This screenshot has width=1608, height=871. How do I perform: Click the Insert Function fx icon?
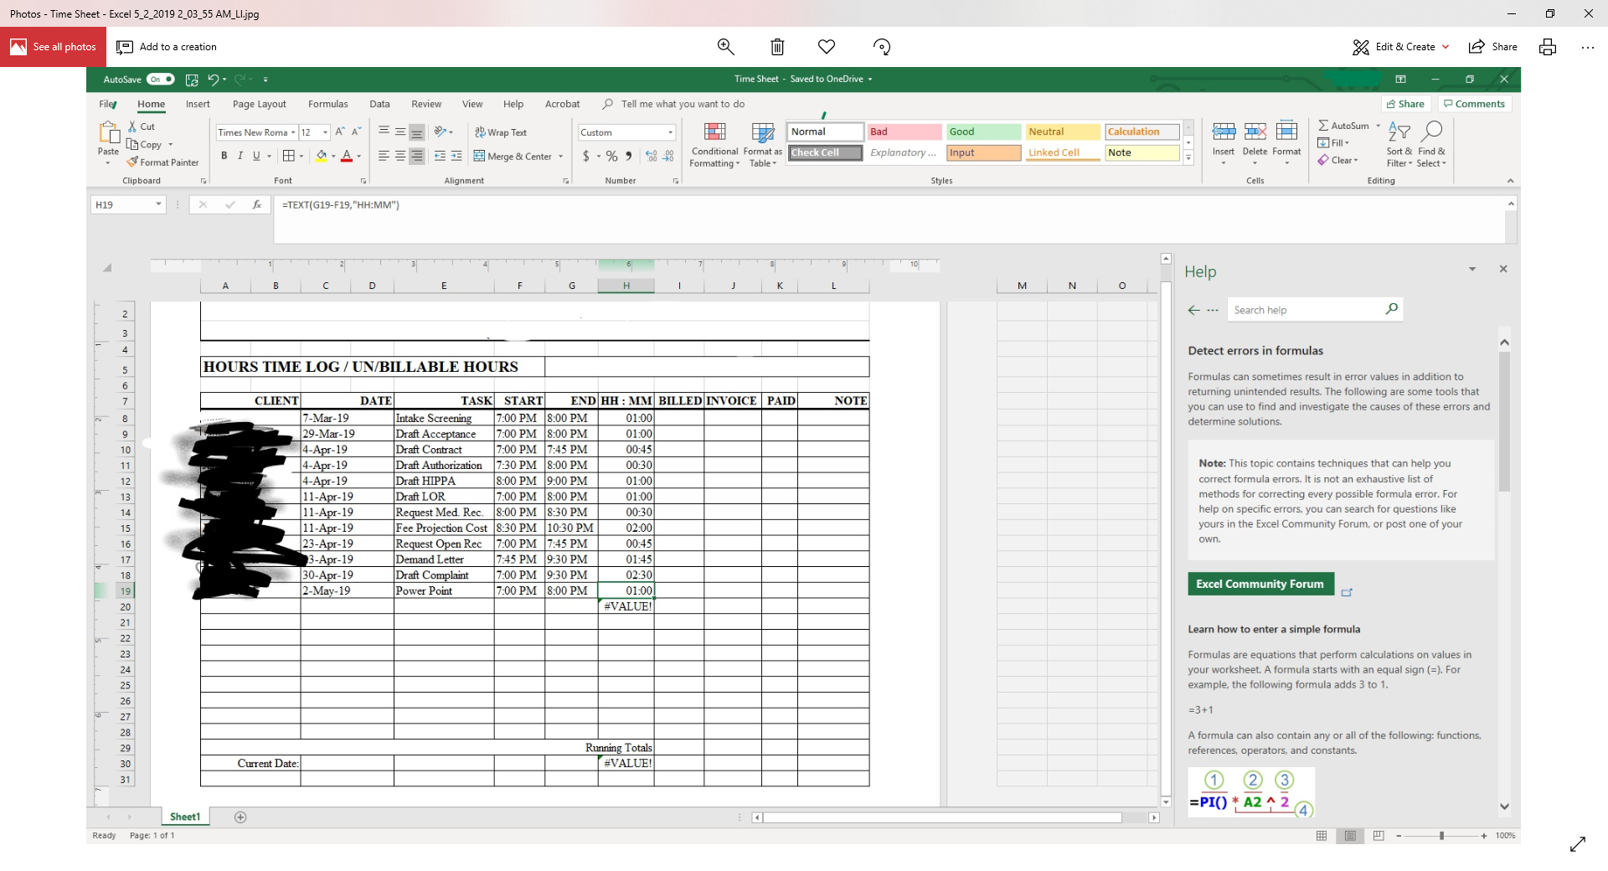[257, 204]
